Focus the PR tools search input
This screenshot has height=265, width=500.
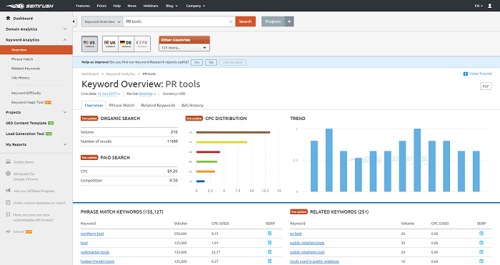(176, 21)
